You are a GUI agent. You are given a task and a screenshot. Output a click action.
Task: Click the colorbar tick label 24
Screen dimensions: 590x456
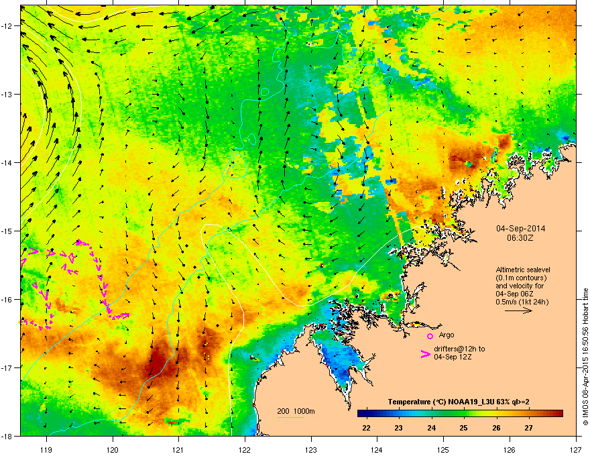tap(432, 428)
